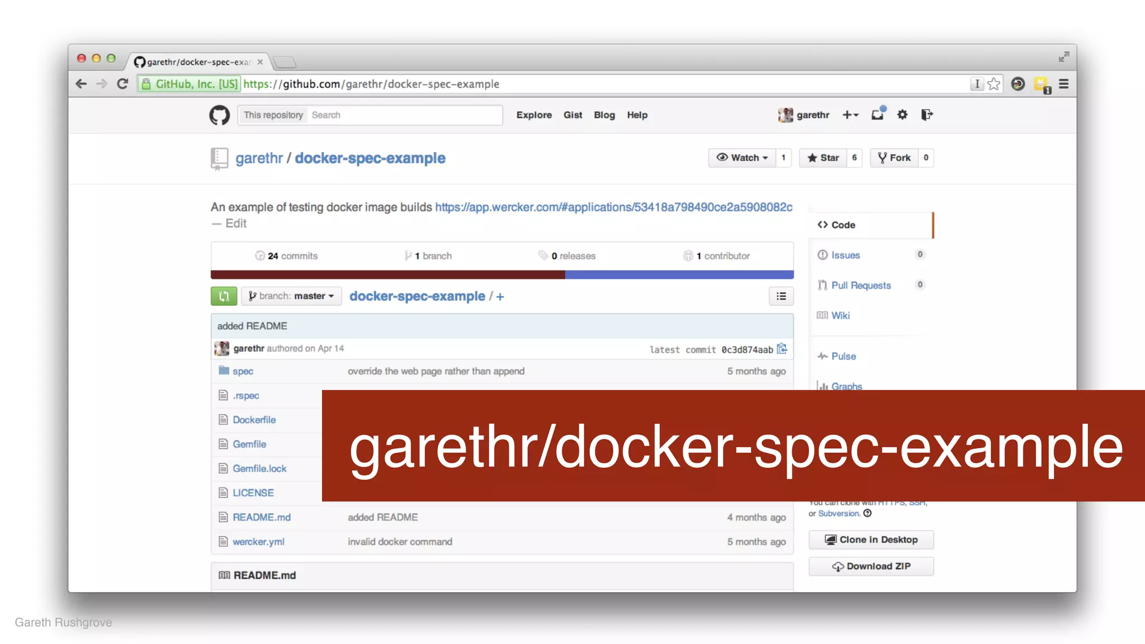Open the Watch dropdown
This screenshot has width=1145, height=644.
pos(742,158)
